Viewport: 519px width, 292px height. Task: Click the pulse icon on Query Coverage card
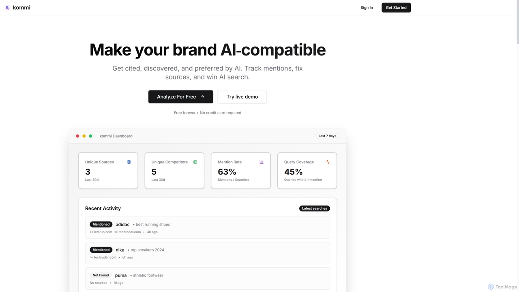[328, 162]
